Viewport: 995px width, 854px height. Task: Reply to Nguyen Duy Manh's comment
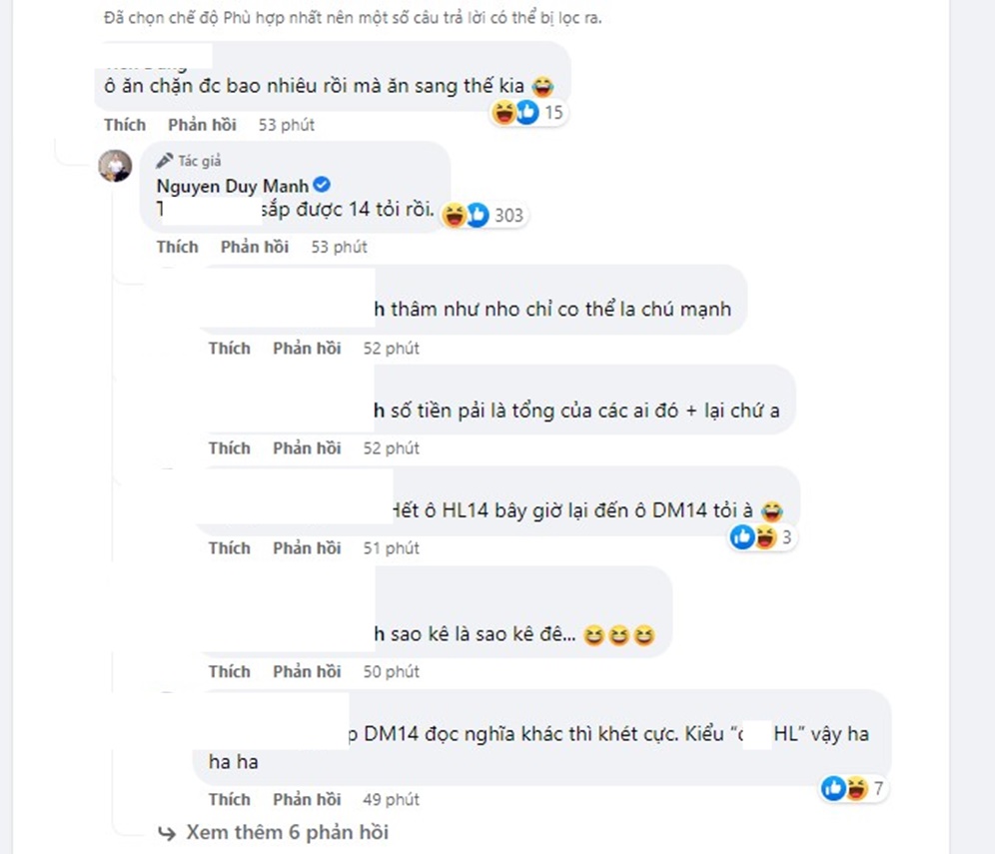[x=255, y=247]
